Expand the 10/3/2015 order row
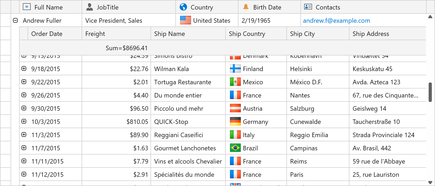 (24, 122)
